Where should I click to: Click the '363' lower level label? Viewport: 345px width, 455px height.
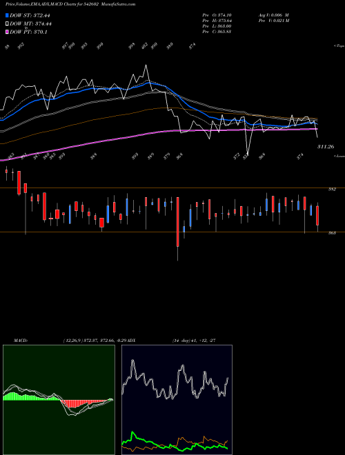[x=332, y=233]
